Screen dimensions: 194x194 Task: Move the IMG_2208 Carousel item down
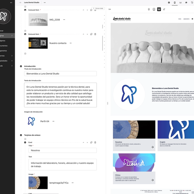tap(87, 10)
